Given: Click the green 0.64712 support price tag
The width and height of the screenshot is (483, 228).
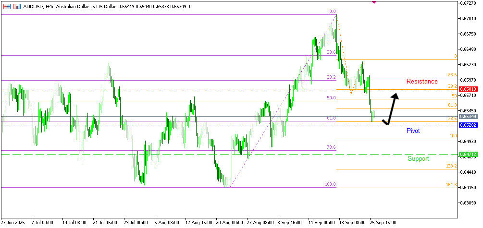Looking at the screenshot, I should [x=468, y=155].
